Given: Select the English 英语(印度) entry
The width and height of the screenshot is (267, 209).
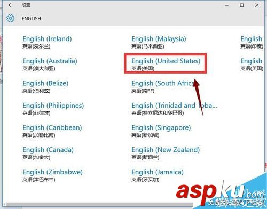Looking at the screenshot, I should tap(252, 42).
